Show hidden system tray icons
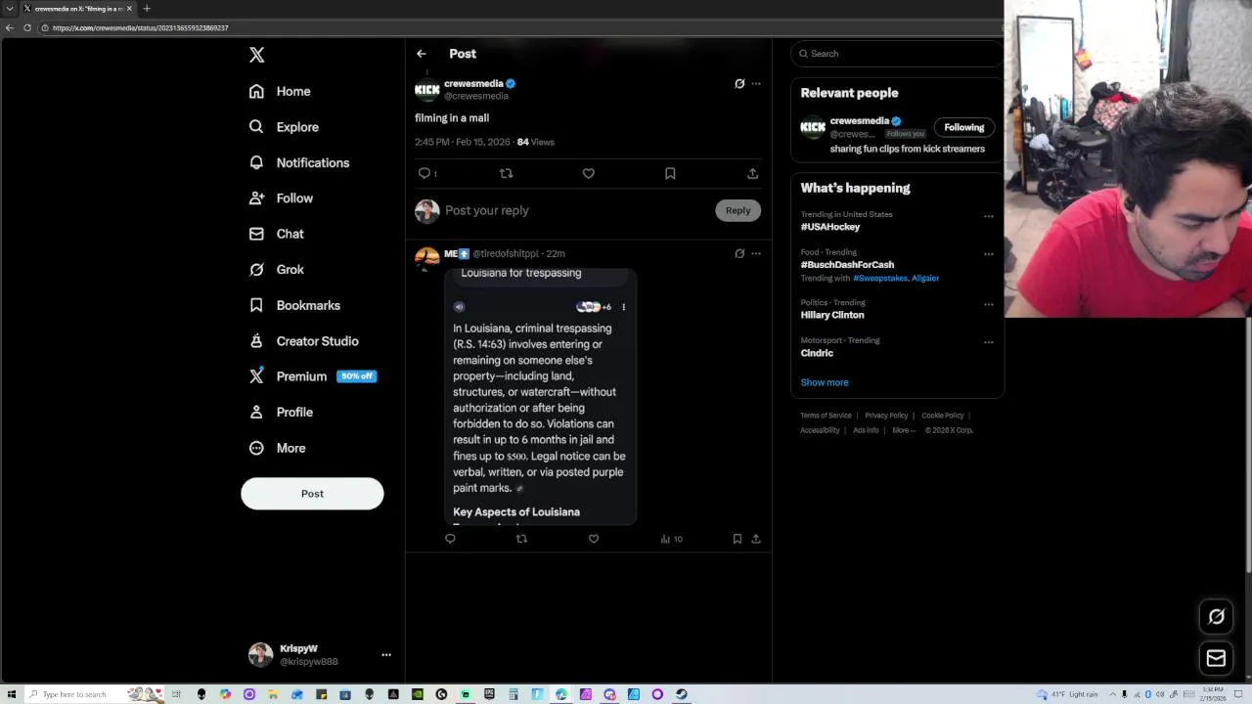The width and height of the screenshot is (1252, 704). tap(1112, 694)
